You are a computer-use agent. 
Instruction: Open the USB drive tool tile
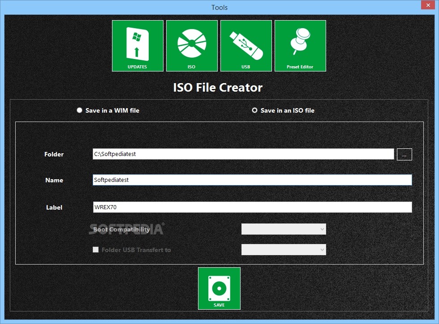point(246,46)
